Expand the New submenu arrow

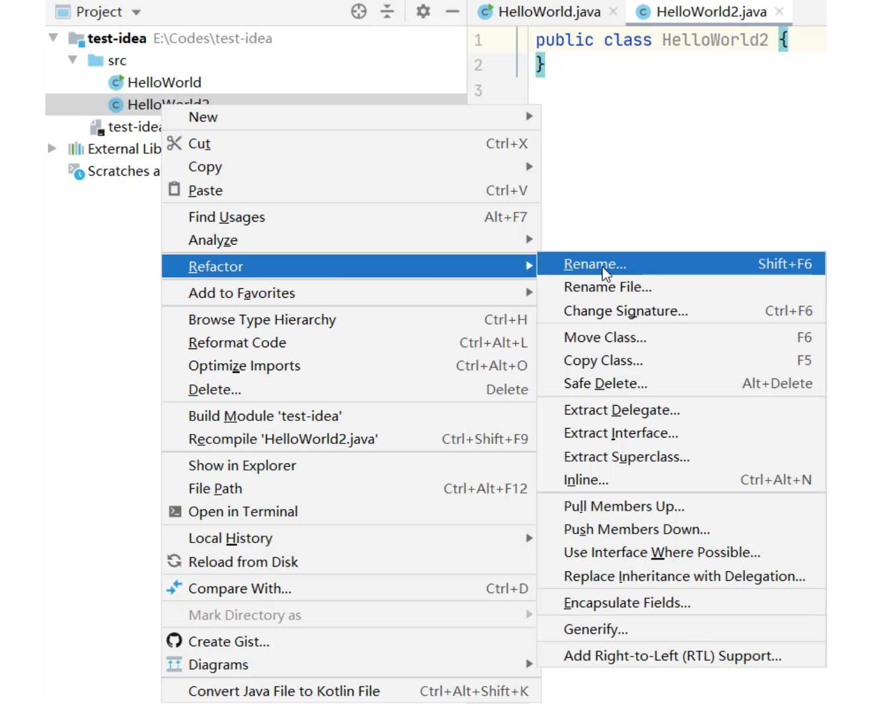click(530, 117)
